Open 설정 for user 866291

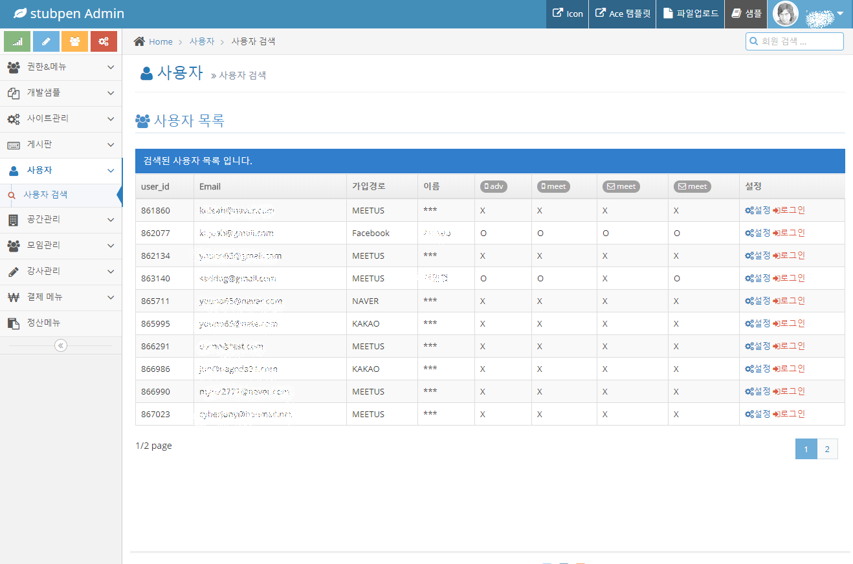click(x=758, y=346)
